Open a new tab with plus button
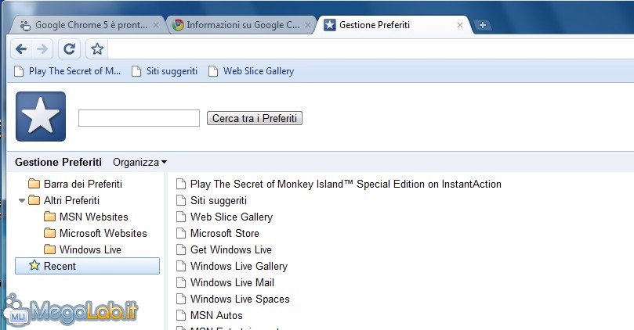634x330 pixels. [x=483, y=25]
